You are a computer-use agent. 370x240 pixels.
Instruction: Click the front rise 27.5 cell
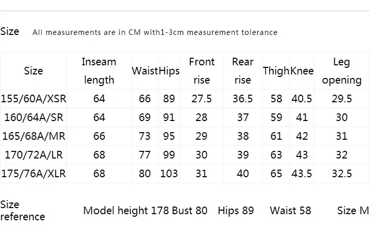click(201, 99)
